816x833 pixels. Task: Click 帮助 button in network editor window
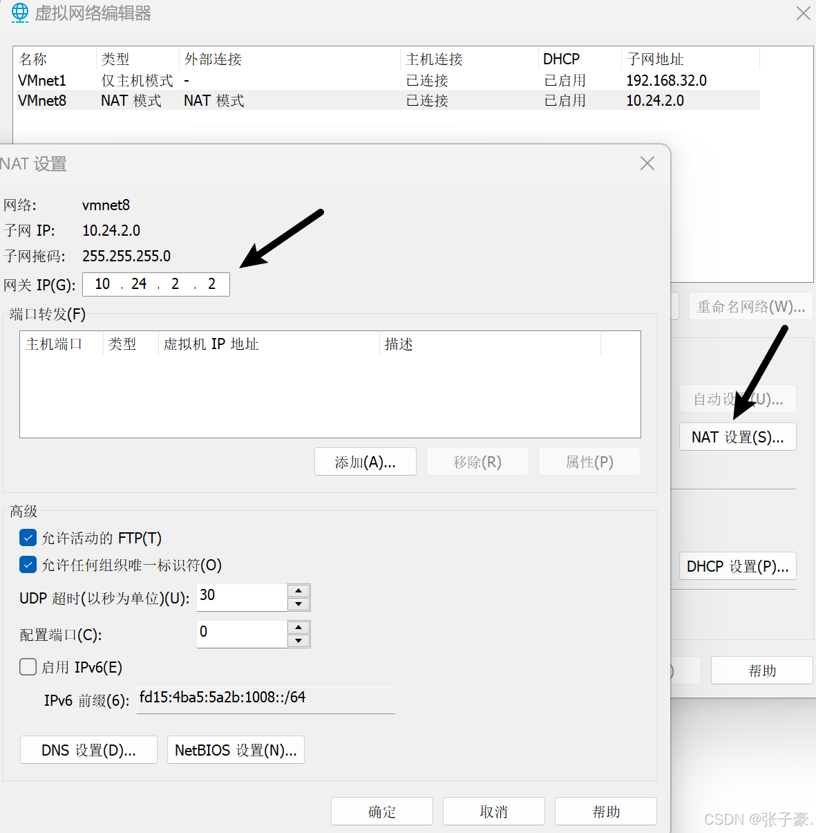click(x=762, y=671)
